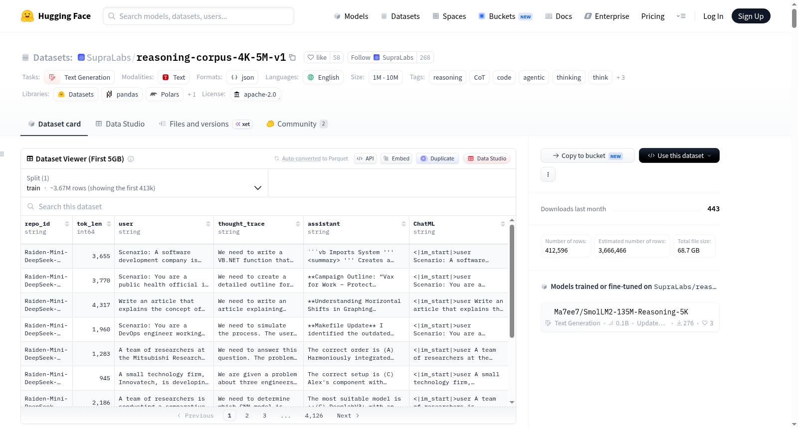The image size is (798, 429).
Task: Click the viewer table vertical scrollbar
Action: coord(512,281)
